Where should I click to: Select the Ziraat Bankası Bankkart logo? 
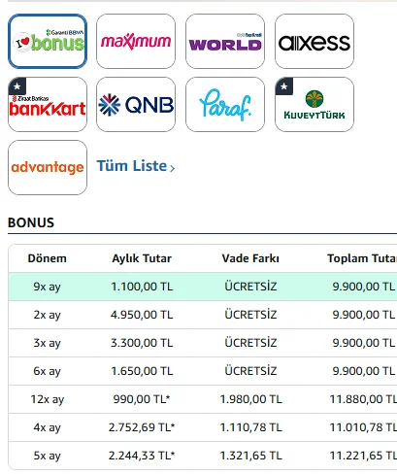pos(48,104)
